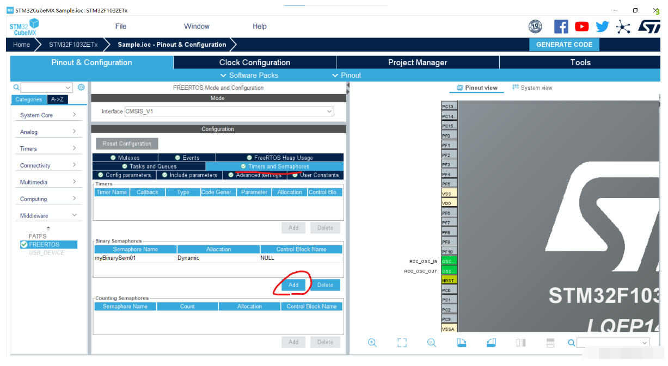Open the Tasks and Queues tab
Screen dimensions: 668x366
coord(149,166)
